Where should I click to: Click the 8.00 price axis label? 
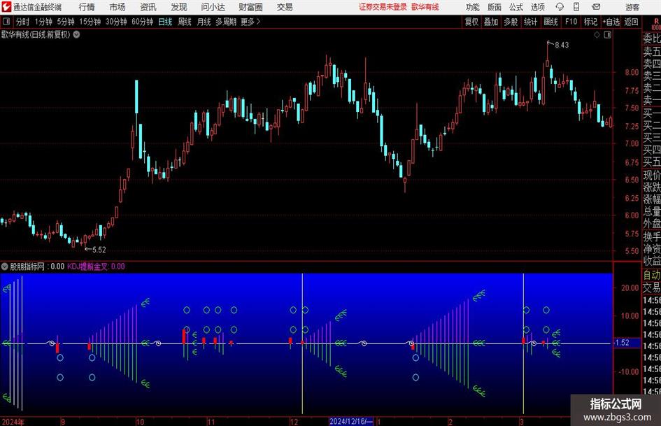pos(632,72)
